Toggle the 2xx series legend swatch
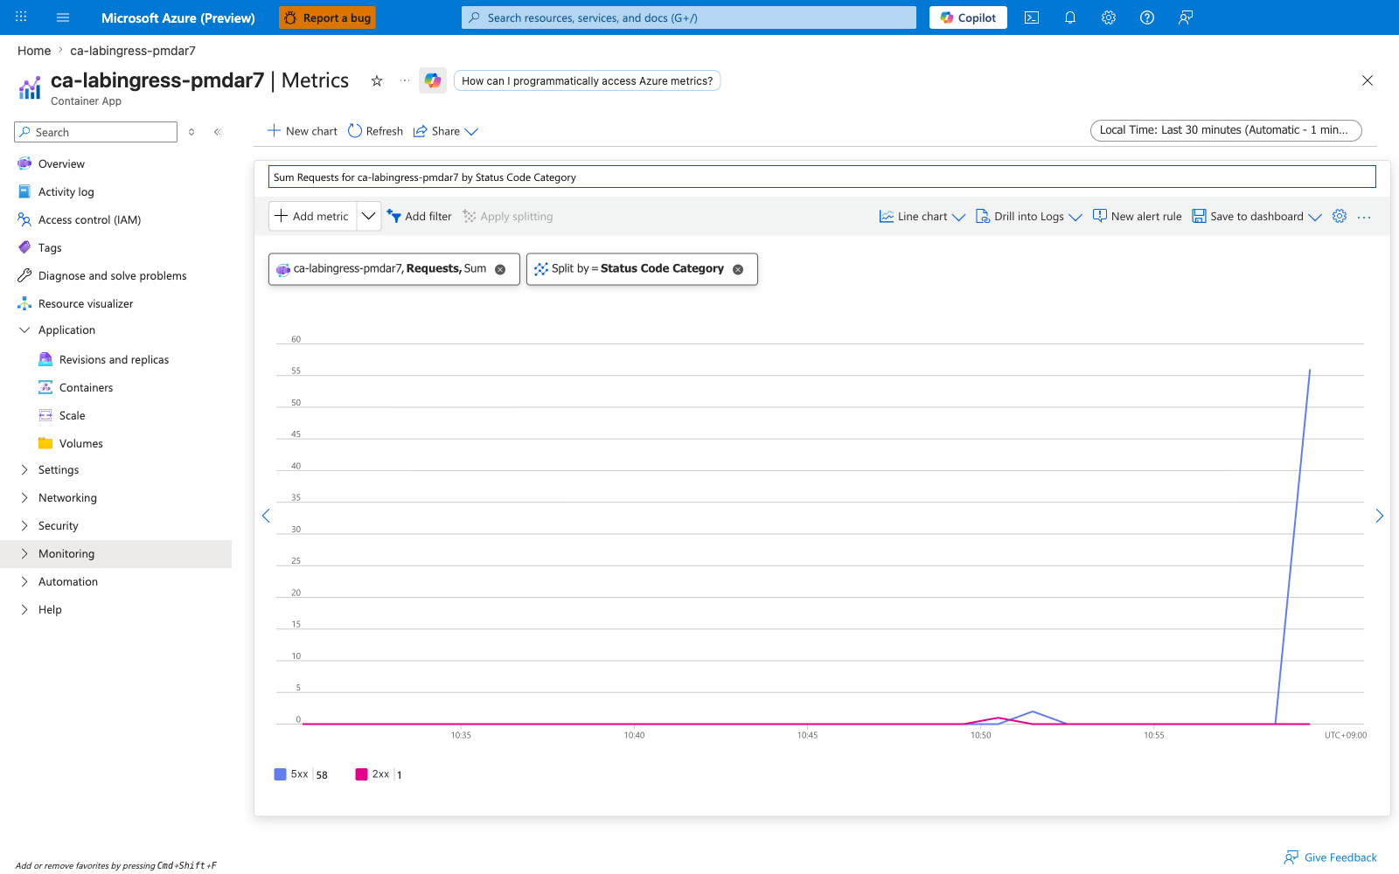The height and width of the screenshot is (874, 1399). [361, 774]
